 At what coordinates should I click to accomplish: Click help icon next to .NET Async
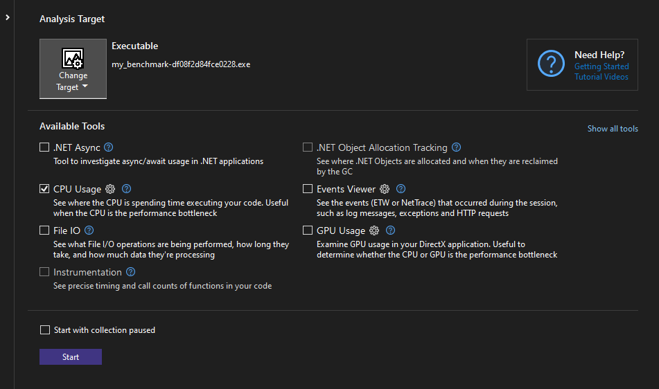point(109,147)
